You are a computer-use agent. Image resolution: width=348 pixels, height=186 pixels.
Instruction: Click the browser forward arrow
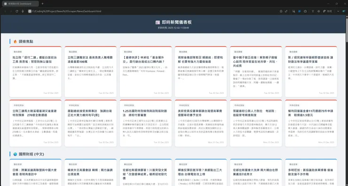click(11, 11)
